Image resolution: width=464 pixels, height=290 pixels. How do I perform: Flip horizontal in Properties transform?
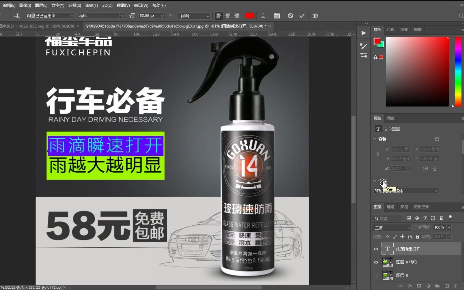[x=425, y=169]
